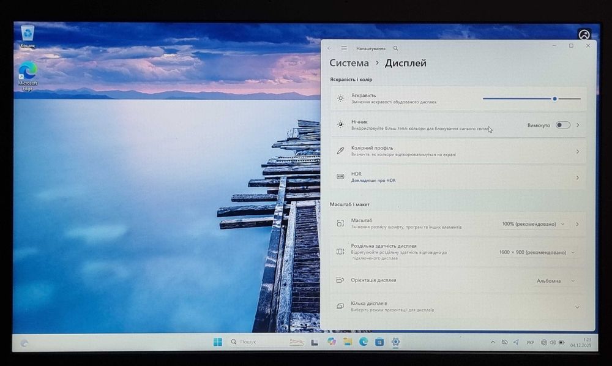Switch the УКР keyboard language indicator
The height and width of the screenshot is (366, 612).
coord(530,342)
